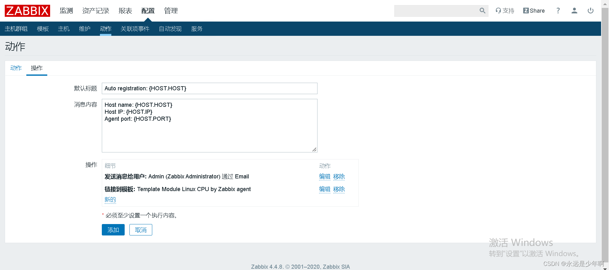Viewport: 609px width, 270px height.
Task: Go to the 服务 submenu
Action: tap(197, 29)
